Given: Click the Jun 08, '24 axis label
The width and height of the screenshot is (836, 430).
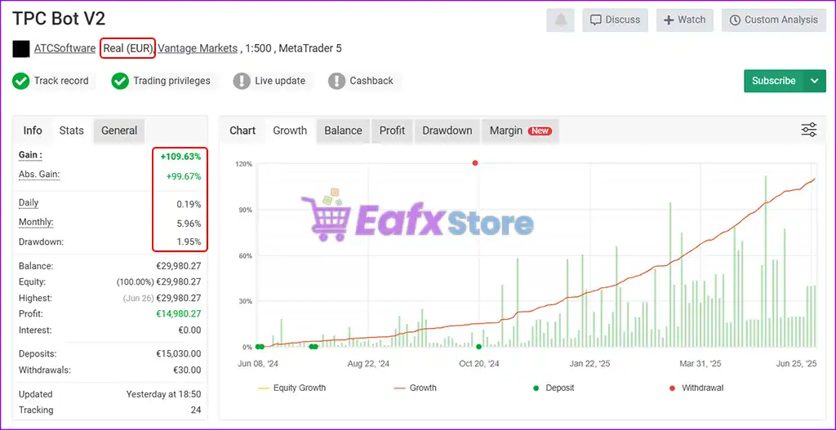Looking at the screenshot, I should pos(257,364).
